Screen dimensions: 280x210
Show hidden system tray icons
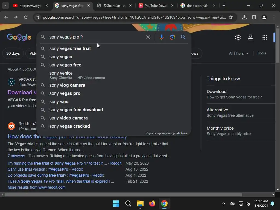click(x=224, y=203)
